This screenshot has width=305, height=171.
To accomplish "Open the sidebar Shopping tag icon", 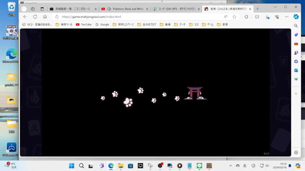I will click(x=296, y=35).
